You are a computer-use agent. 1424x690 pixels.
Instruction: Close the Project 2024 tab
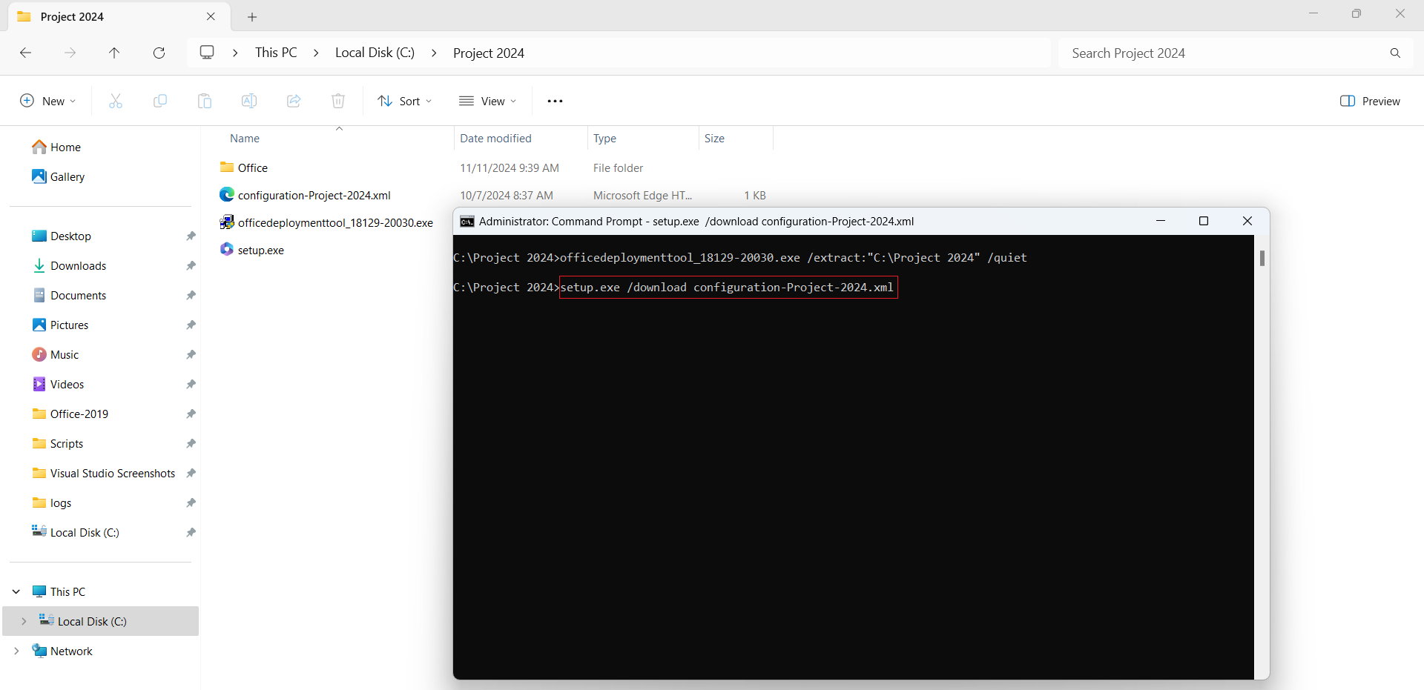coord(211,16)
